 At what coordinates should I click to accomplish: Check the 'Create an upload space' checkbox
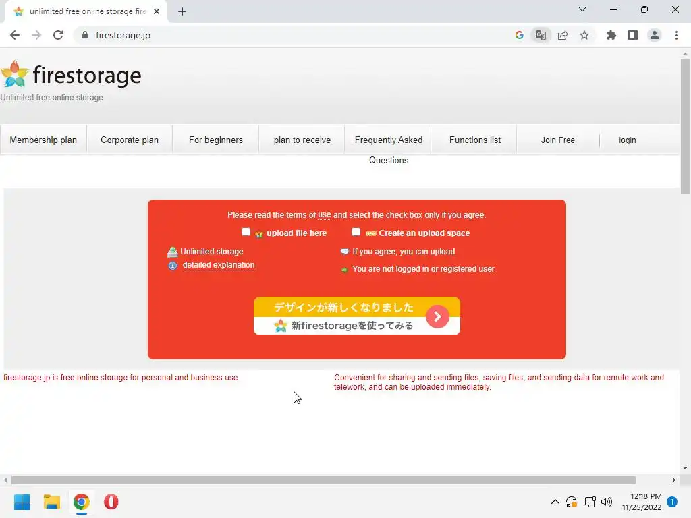pos(356,232)
